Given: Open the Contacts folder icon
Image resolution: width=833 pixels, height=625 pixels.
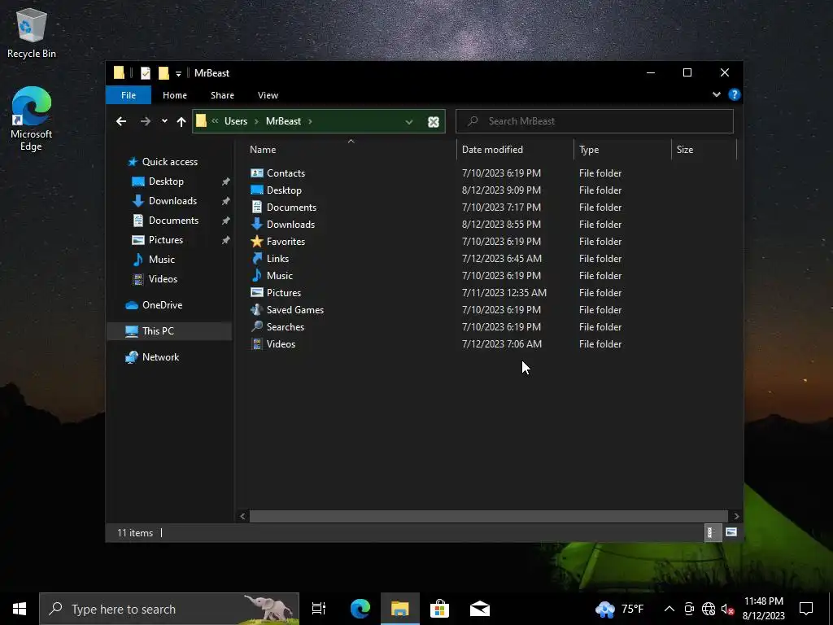Looking at the screenshot, I should 257,173.
